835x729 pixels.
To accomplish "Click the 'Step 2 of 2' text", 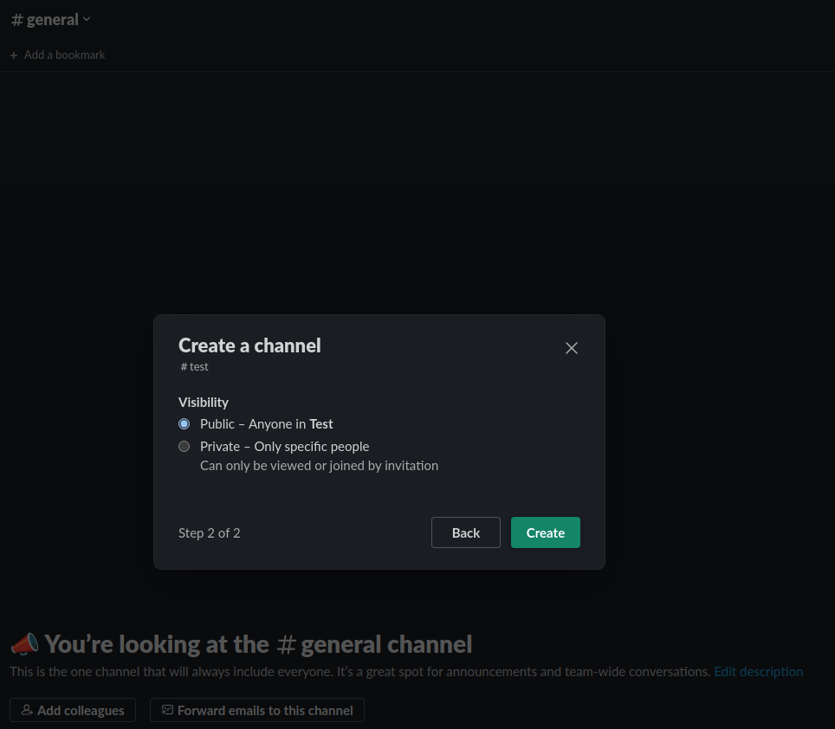I will coord(210,533).
